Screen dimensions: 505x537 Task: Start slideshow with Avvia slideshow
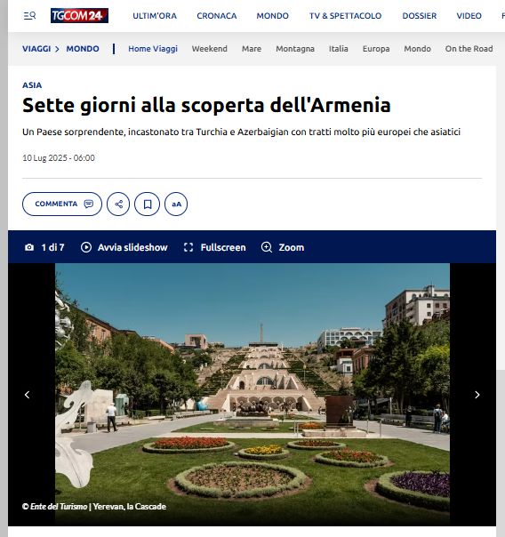pyautogui.click(x=124, y=247)
